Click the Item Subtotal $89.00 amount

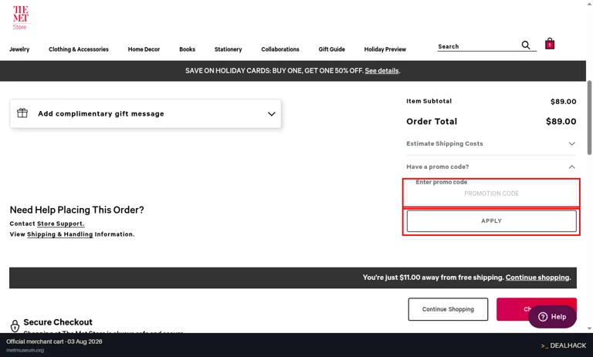pos(563,101)
